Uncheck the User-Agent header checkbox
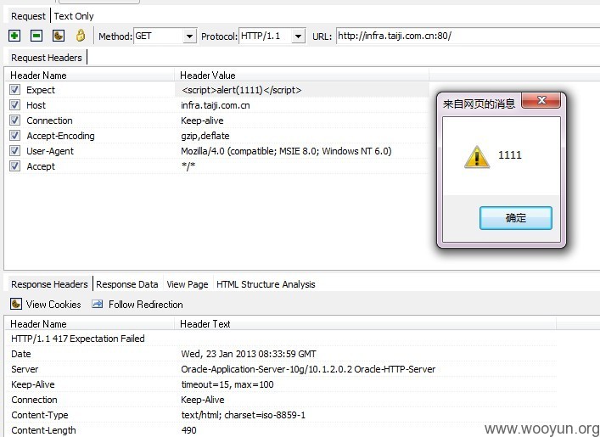Screen dimensions: 600x437 coord(14,151)
